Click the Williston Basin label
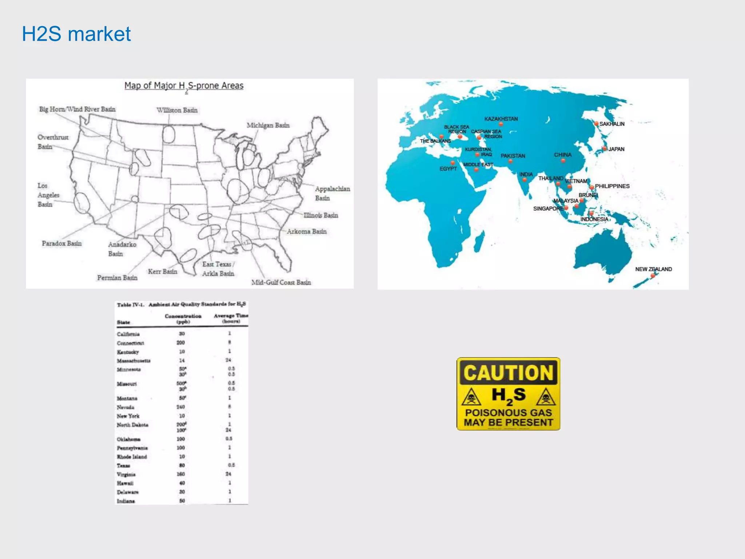The image size is (745, 559). pos(177,110)
